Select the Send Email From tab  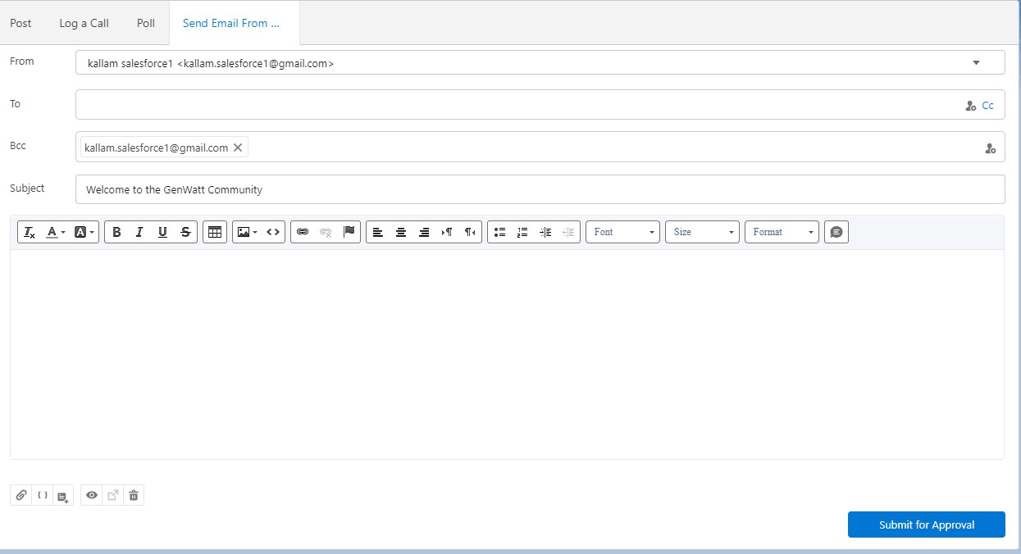click(235, 23)
